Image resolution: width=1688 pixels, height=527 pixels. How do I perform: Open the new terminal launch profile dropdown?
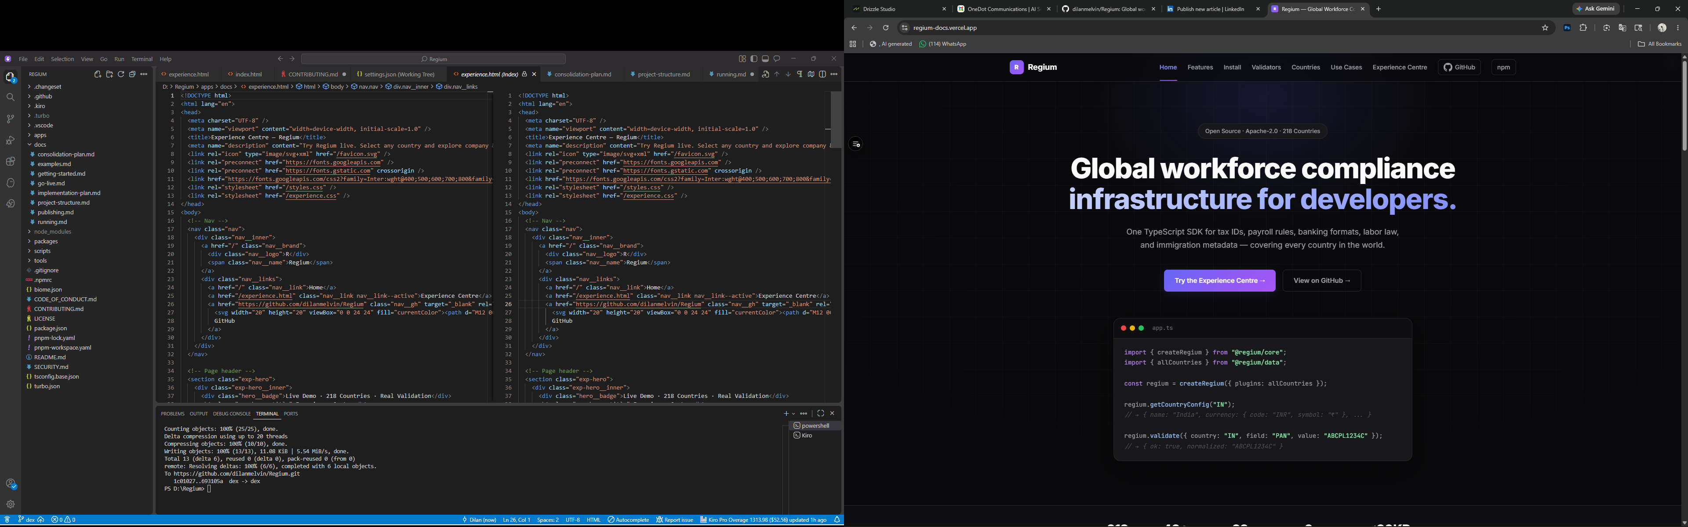coord(793,414)
